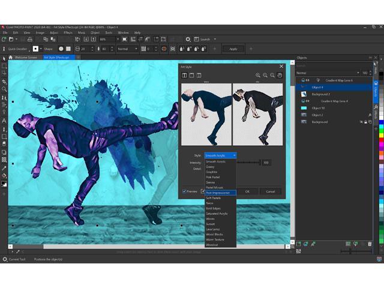Select the Text tool in the toolbox
This screenshot has width=384, height=288.
coord(4,121)
